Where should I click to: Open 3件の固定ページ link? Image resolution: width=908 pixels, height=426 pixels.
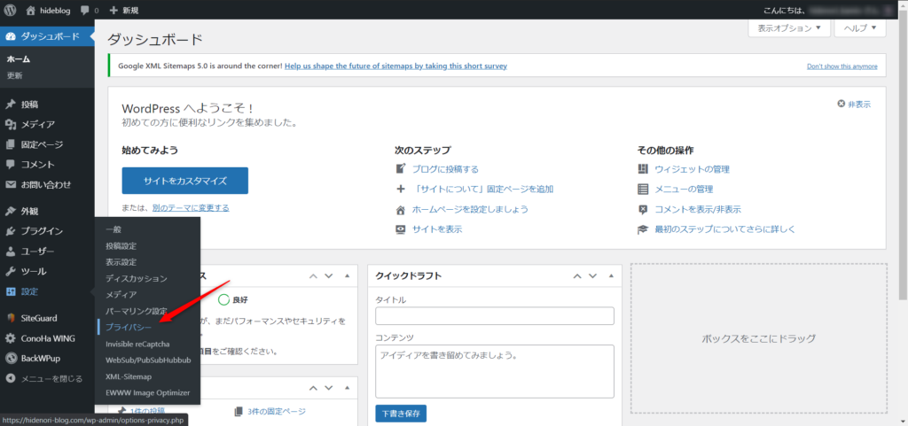(277, 412)
